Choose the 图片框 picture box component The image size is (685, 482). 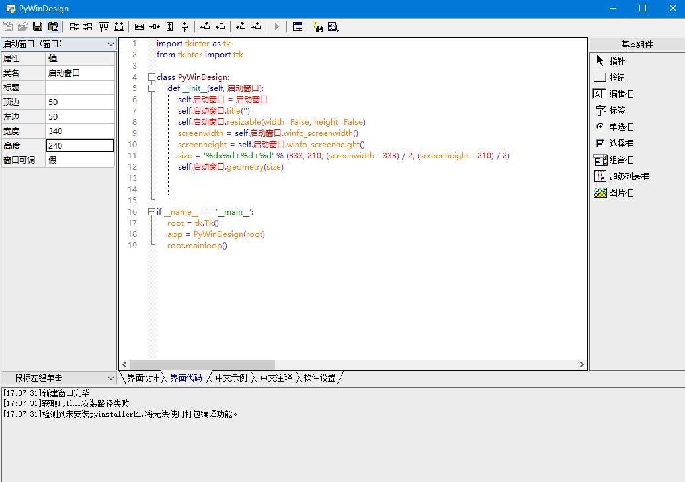(614, 193)
